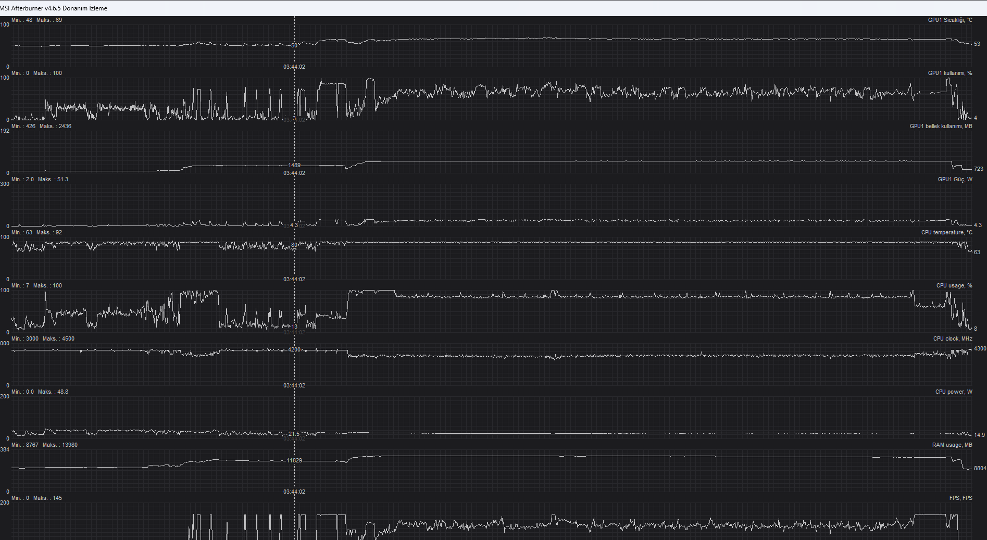This screenshot has width=987, height=540.
Task: Click the 03:44:02 timestamp under CPU temperature graph
Action: pyautogui.click(x=294, y=280)
